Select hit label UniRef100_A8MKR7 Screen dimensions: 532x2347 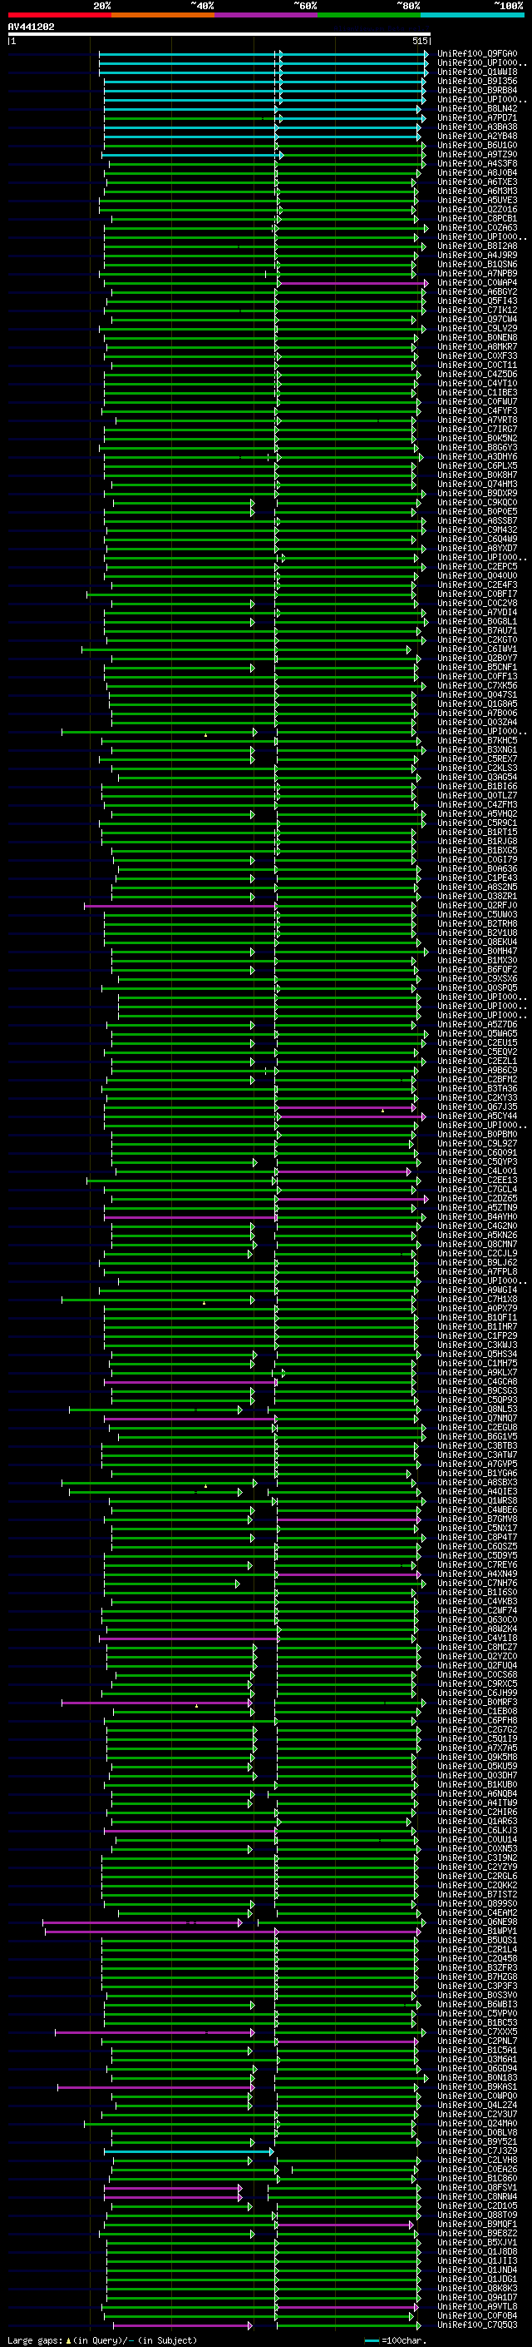point(477,347)
